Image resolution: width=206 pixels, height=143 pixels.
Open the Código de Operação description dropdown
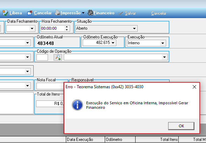(x=164, y=57)
